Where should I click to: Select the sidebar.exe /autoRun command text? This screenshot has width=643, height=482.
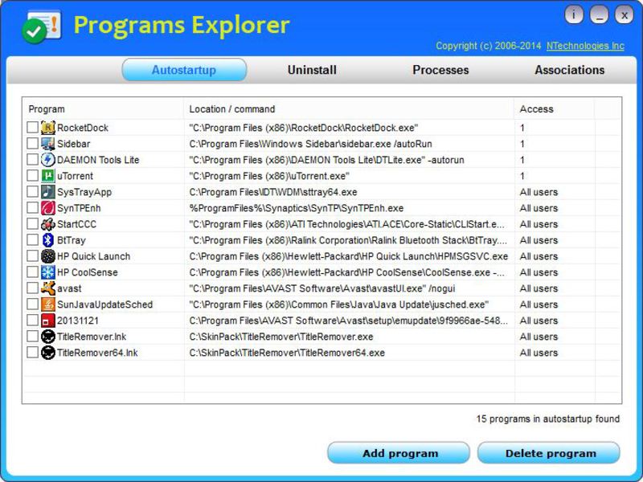[x=310, y=144]
